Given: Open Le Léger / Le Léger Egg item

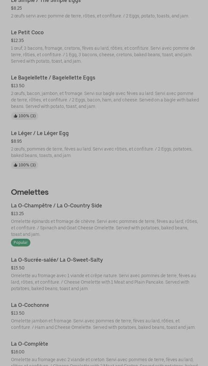Looking at the screenshot, I should click(x=40, y=133).
